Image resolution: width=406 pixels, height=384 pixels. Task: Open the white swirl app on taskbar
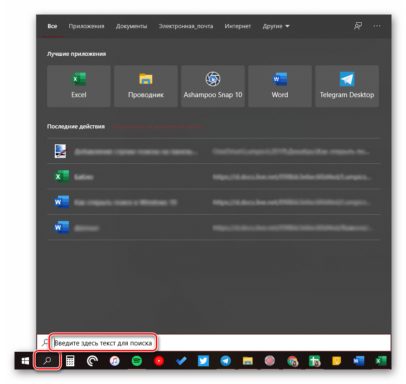pyautogui.click(x=92, y=361)
